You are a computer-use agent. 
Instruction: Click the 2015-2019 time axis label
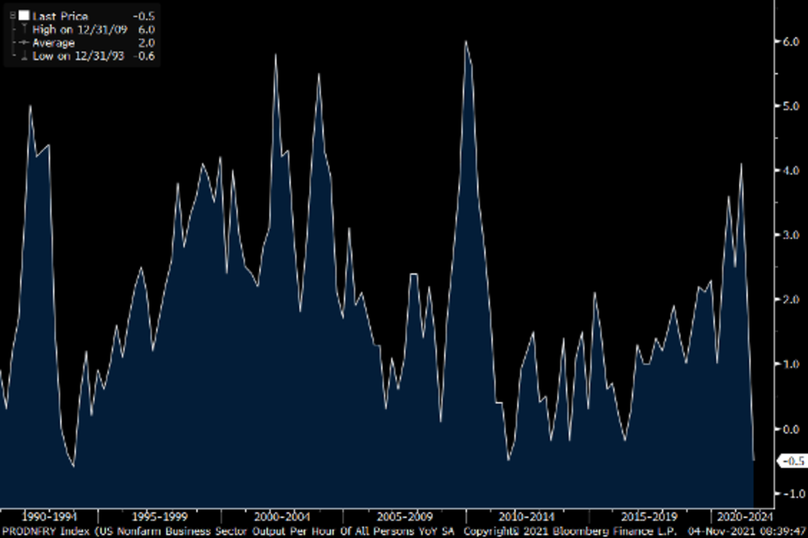(650, 516)
